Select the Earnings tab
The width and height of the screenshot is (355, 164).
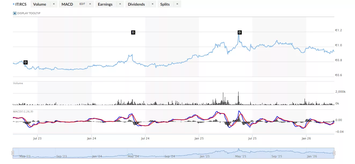[105, 4]
